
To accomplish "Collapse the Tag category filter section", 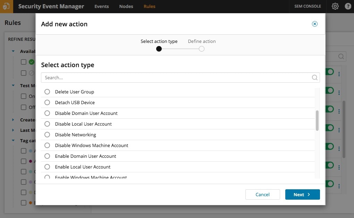I will (13, 140).
